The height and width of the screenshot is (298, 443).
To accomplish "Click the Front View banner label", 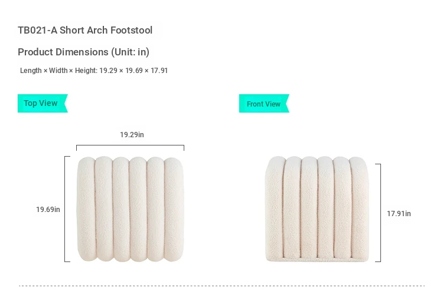I will (x=264, y=104).
